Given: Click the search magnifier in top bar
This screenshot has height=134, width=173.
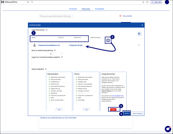Looking at the screenshot, I should (32, 2).
